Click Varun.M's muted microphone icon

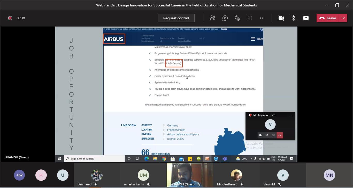279,184
